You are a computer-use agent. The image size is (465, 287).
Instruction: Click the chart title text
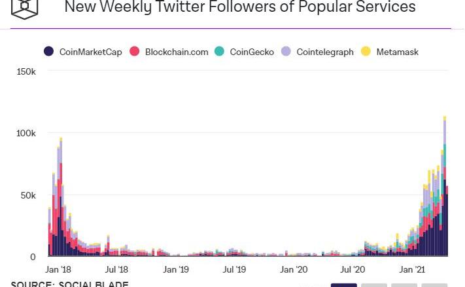(x=239, y=8)
